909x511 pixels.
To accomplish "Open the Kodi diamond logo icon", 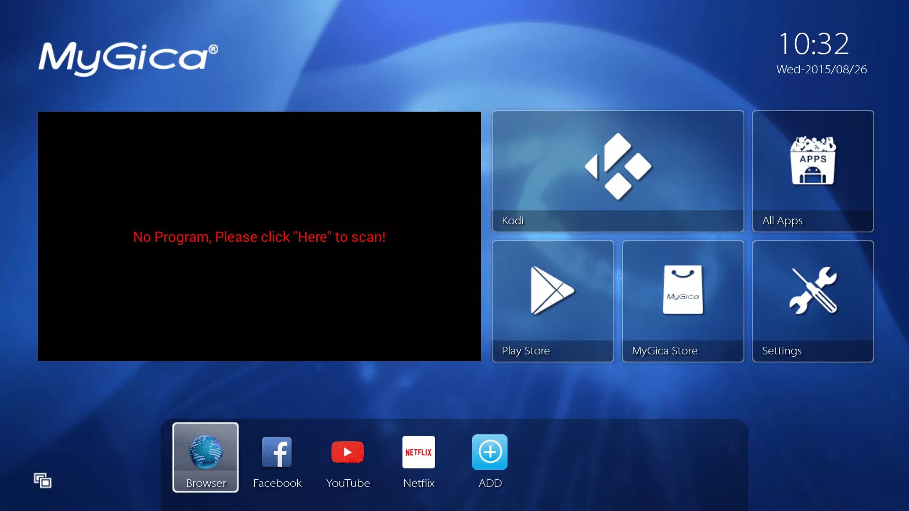I will (618, 166).
